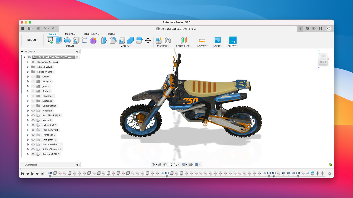Open the CONSTRUCT dropdown menu

pos(184,46)
